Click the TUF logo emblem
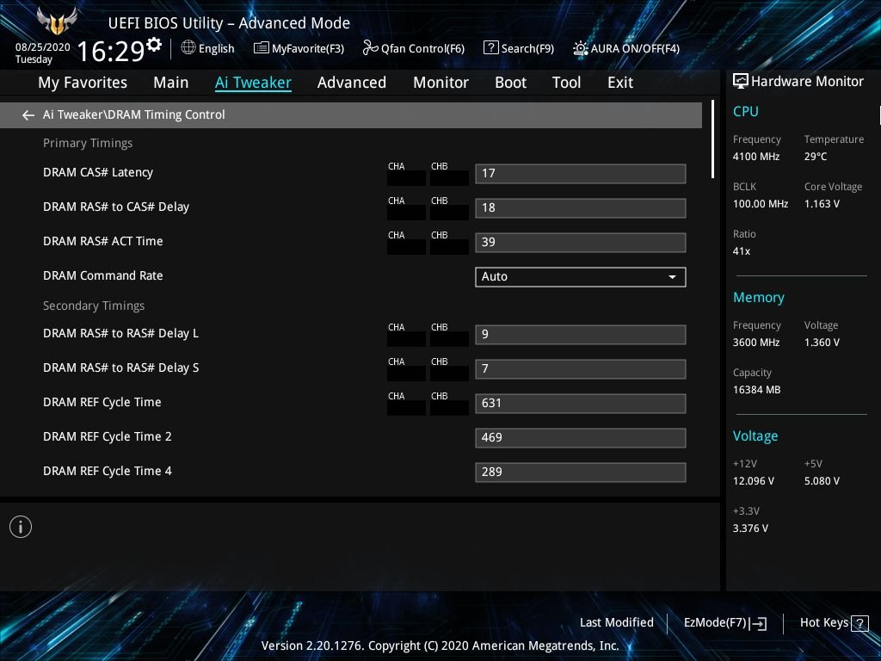Image resolution: width=881 pixels, height=661 pixels. [57, 22]
